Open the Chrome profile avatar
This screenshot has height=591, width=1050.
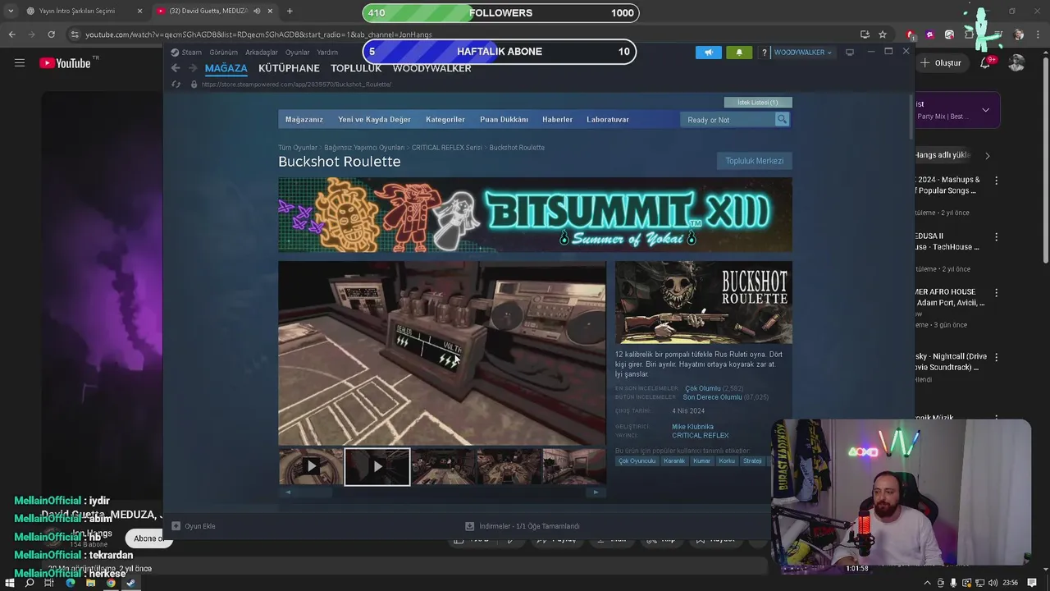pos(1019,34)
